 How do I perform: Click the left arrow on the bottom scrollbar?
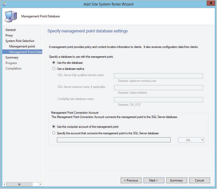[4, 184]
